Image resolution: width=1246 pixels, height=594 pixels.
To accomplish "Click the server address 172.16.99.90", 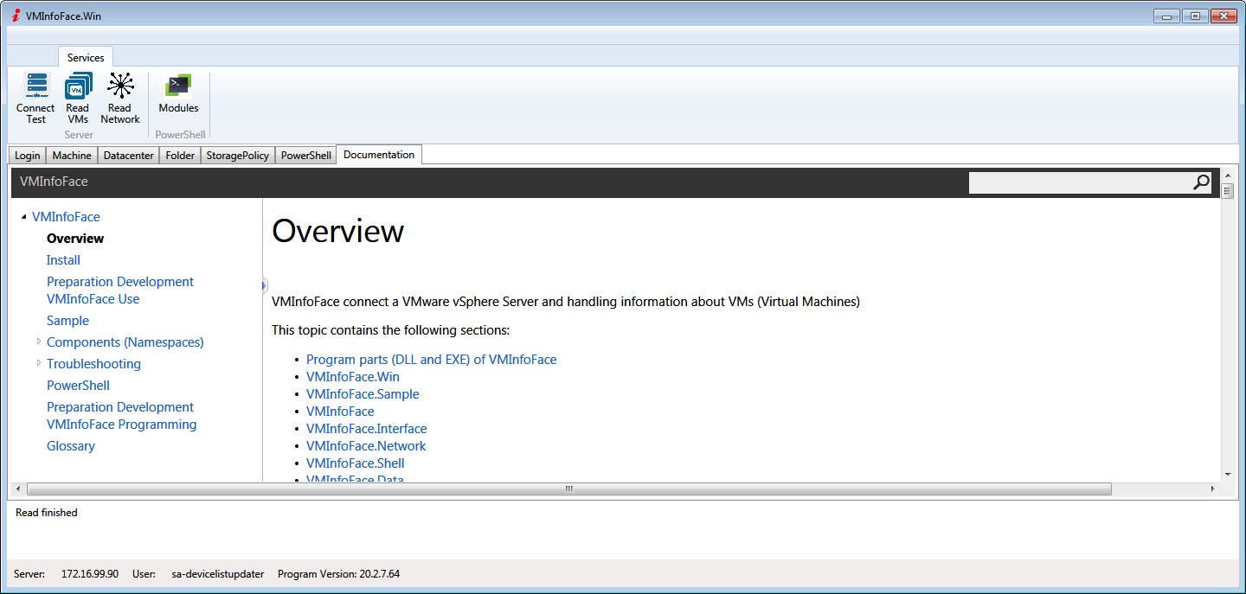I will coord(90,574).
